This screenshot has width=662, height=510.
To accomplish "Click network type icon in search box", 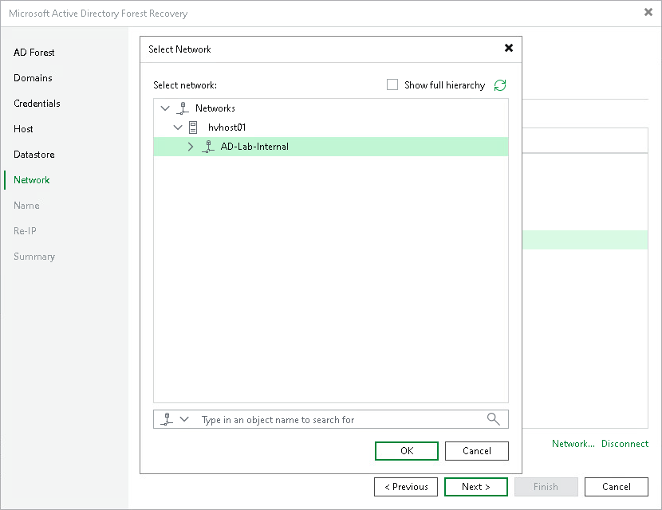I will click(167, 419).
